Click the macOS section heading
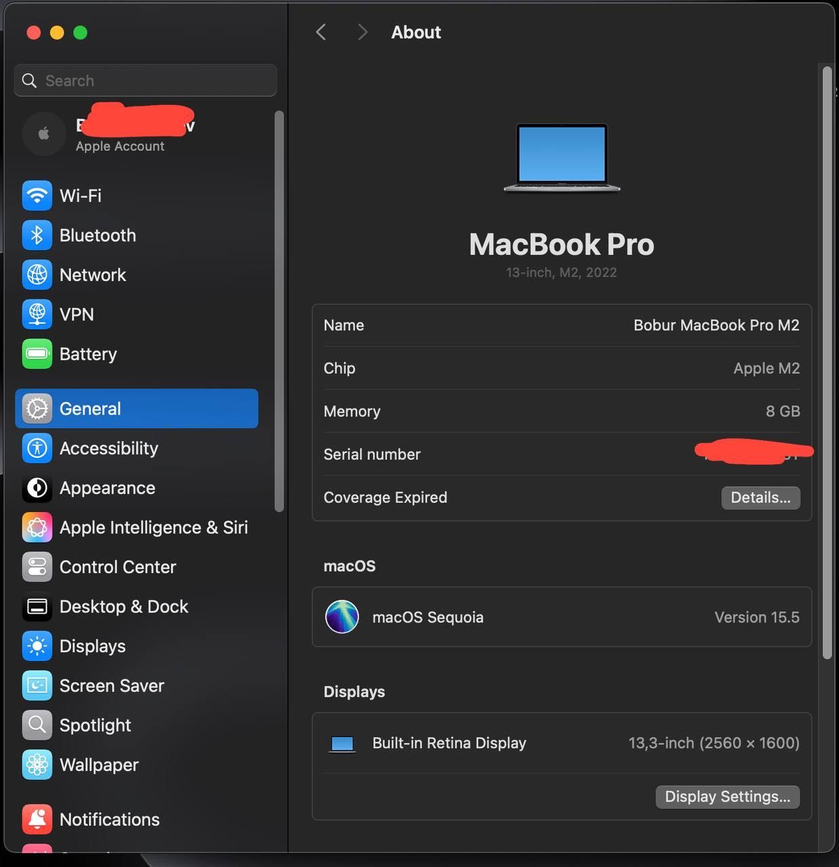Image resolution: width=839 pixels, height=867 pixels. point(349,566)
